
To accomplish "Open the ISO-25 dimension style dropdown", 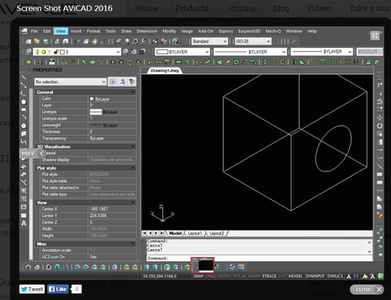I will coord(253,41).
